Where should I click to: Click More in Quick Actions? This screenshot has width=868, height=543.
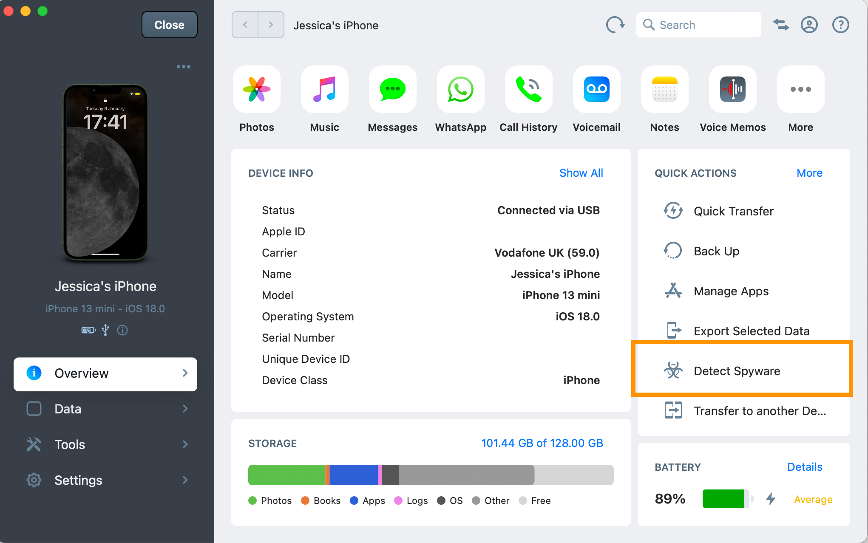[809, 173]
